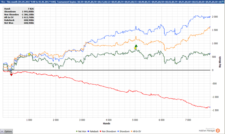Image resolution: width=225 pixels, height=134 pixels.
Task: Click the Showdown value 1 995,00bb
Action: coord(28,12)
